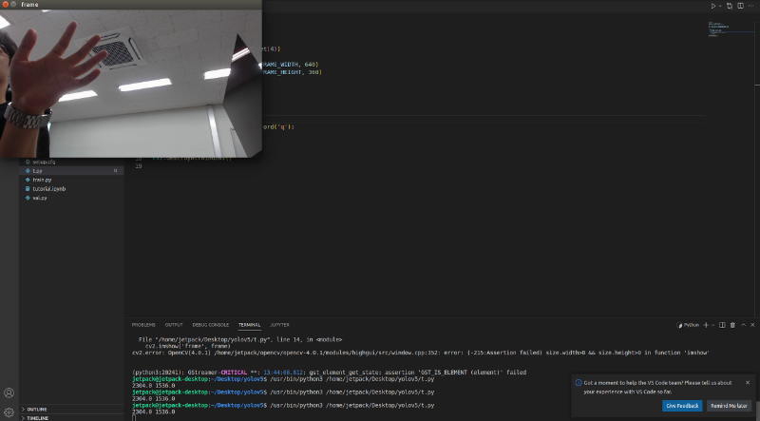Click the terminal scrollbar thumb
Image resolution: width=760 pixels, height=421 pixels.
[757, 410]
